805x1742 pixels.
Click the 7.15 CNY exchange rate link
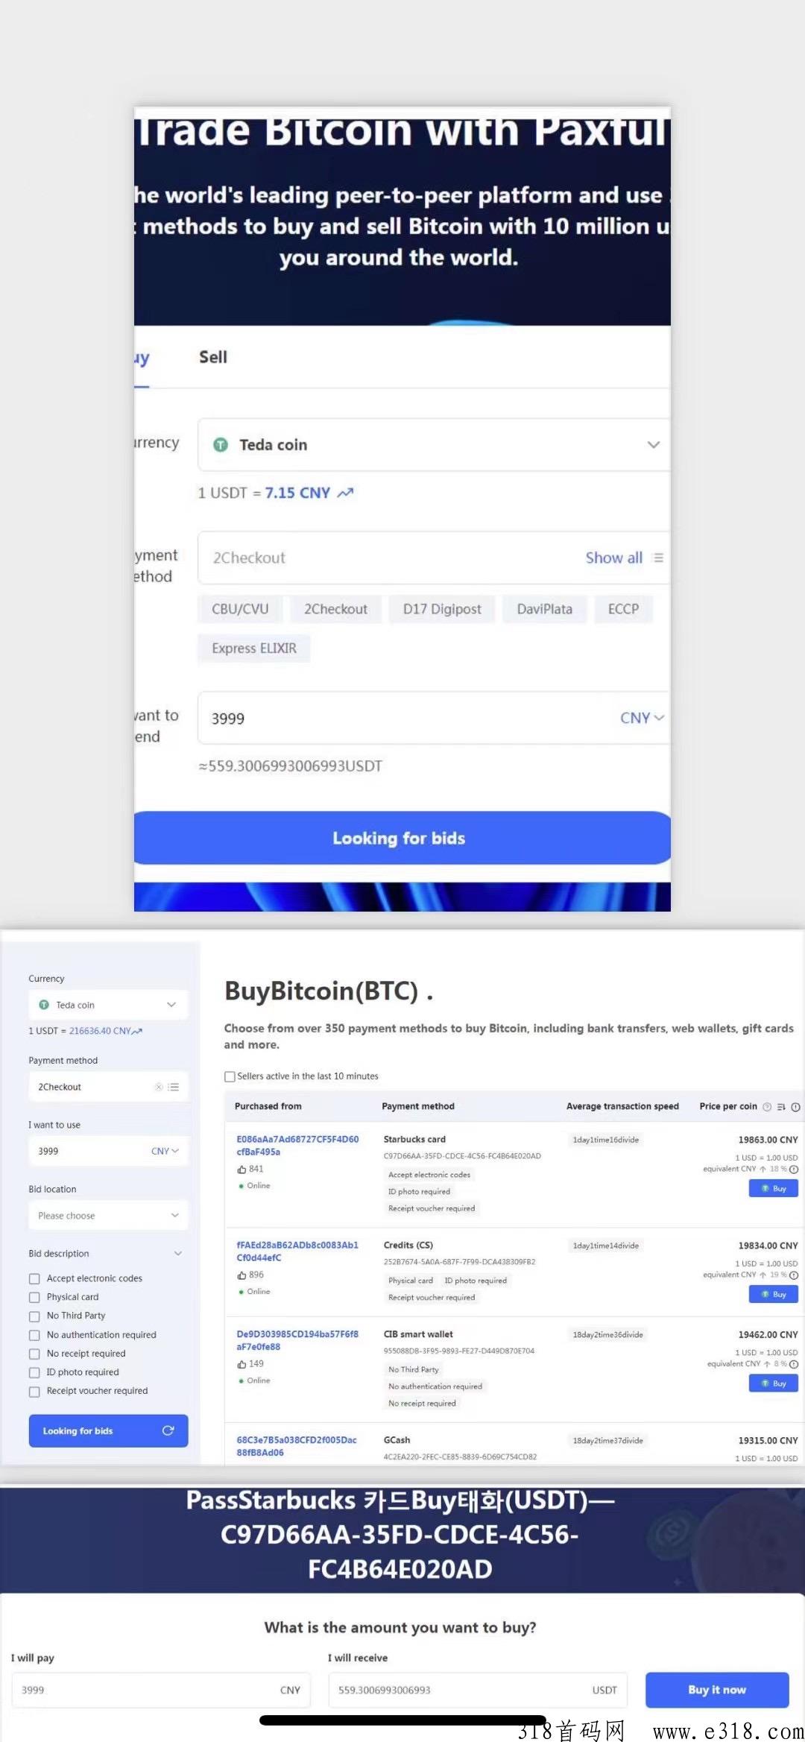pos(297,493)
